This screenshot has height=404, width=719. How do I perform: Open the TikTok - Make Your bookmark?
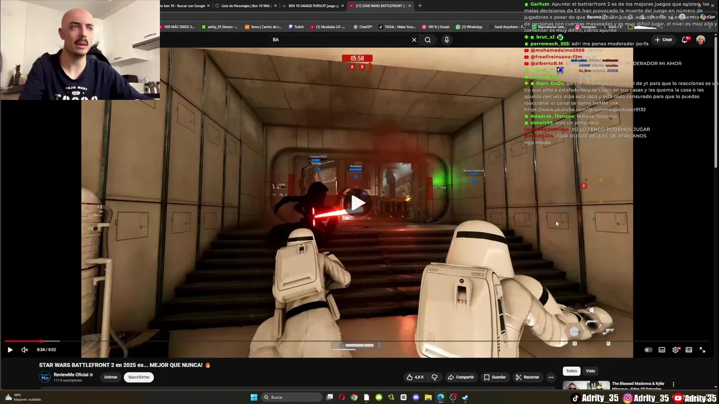398,27
